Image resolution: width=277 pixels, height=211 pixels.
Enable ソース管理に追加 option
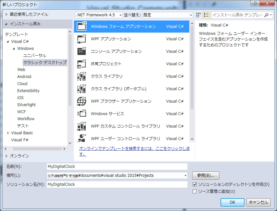tap(195, 191)
